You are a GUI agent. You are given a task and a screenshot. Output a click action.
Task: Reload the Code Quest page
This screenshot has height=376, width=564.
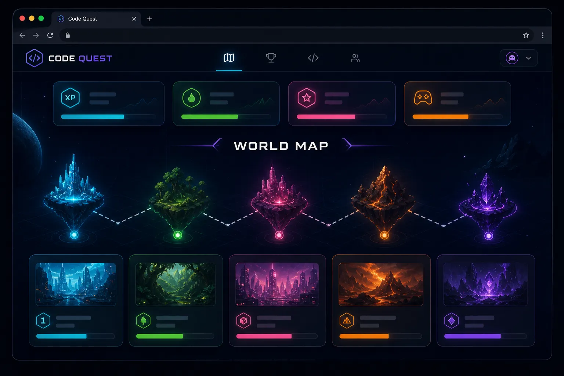[50, 35]
